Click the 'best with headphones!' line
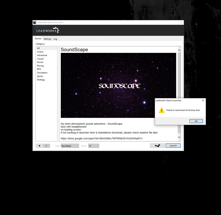This screenshot has height=215, width=221. click(x=73, y=127)
